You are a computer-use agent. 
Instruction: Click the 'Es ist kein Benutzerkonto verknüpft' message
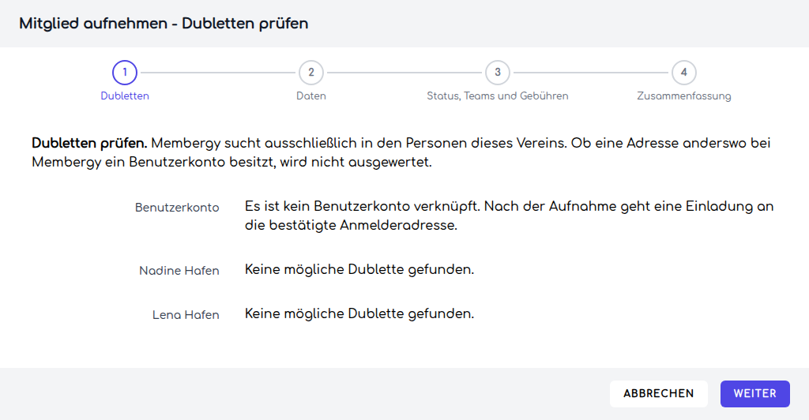pyautogui.click(x=510, y=216)
